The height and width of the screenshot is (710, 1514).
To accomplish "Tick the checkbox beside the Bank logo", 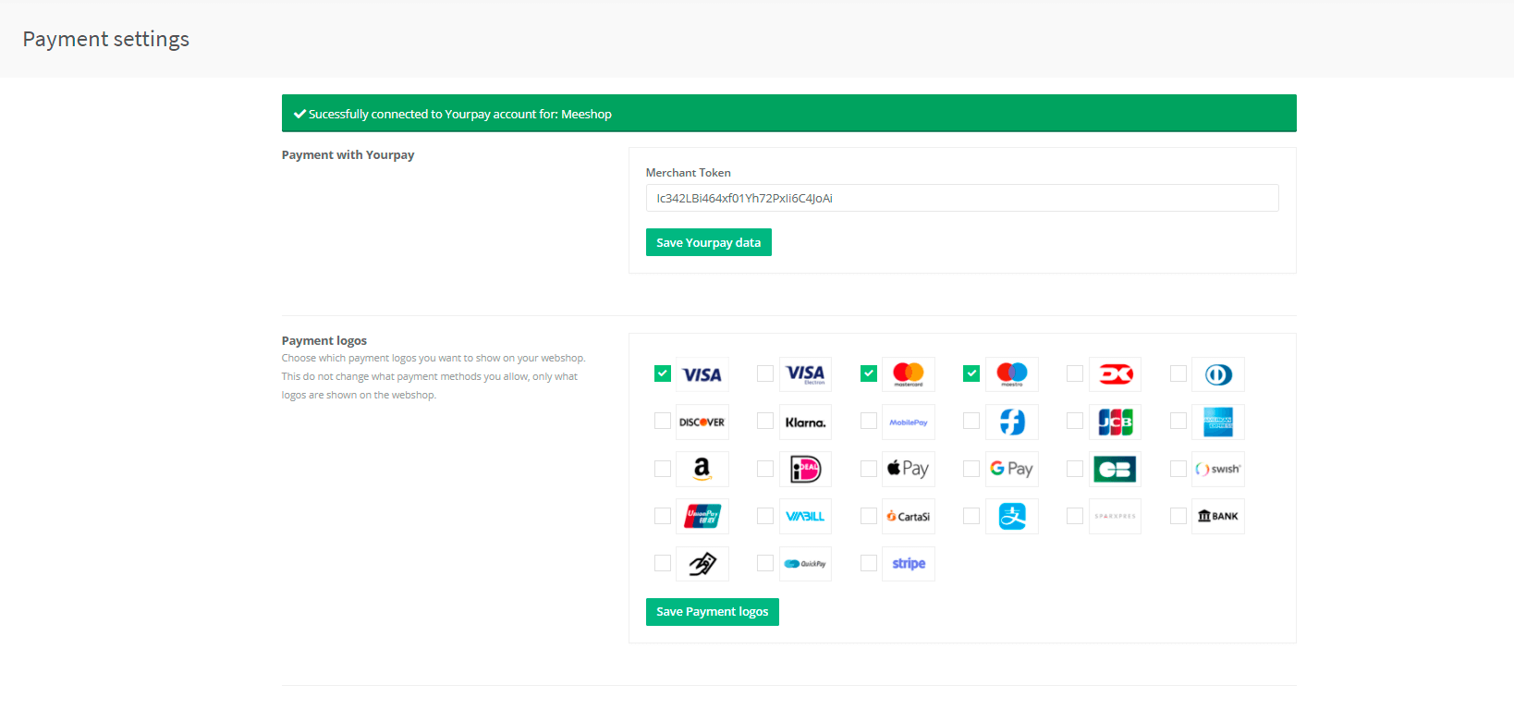I will coord(1178,516).
